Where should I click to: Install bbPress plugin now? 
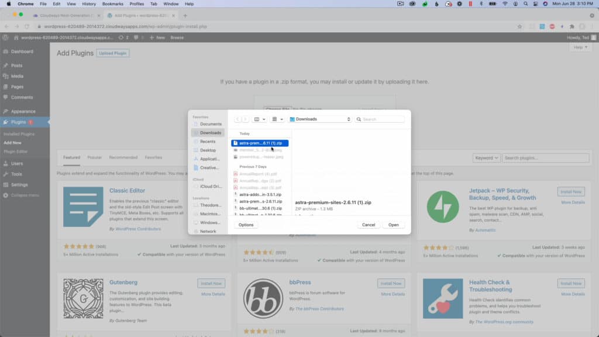(x=391, y=284)
